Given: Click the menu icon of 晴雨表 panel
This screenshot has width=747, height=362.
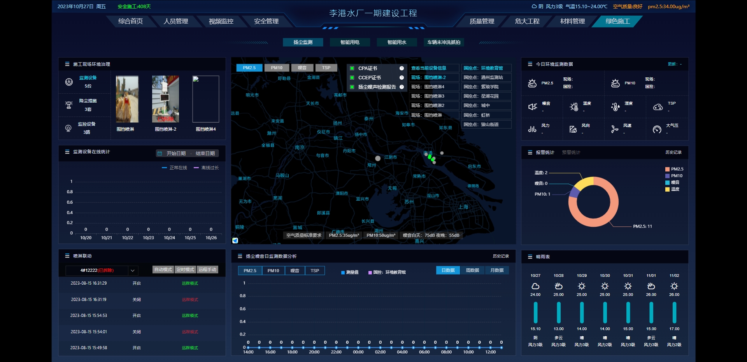Looking at the screenshot, I should tap(530, 257).
